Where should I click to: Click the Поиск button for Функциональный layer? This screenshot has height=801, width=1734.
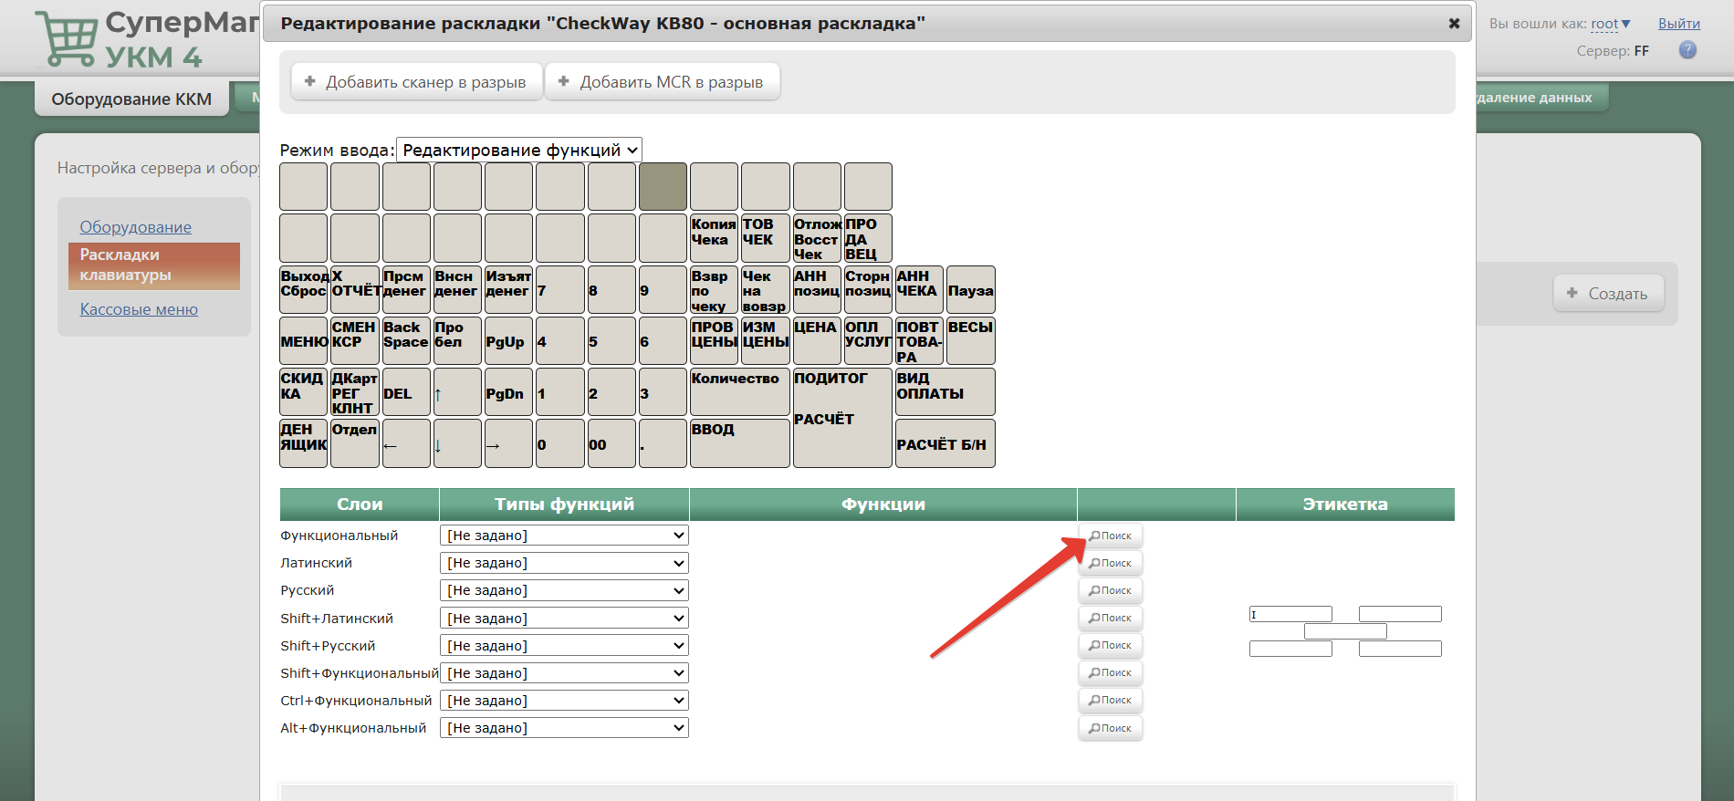pos(1110,536)
